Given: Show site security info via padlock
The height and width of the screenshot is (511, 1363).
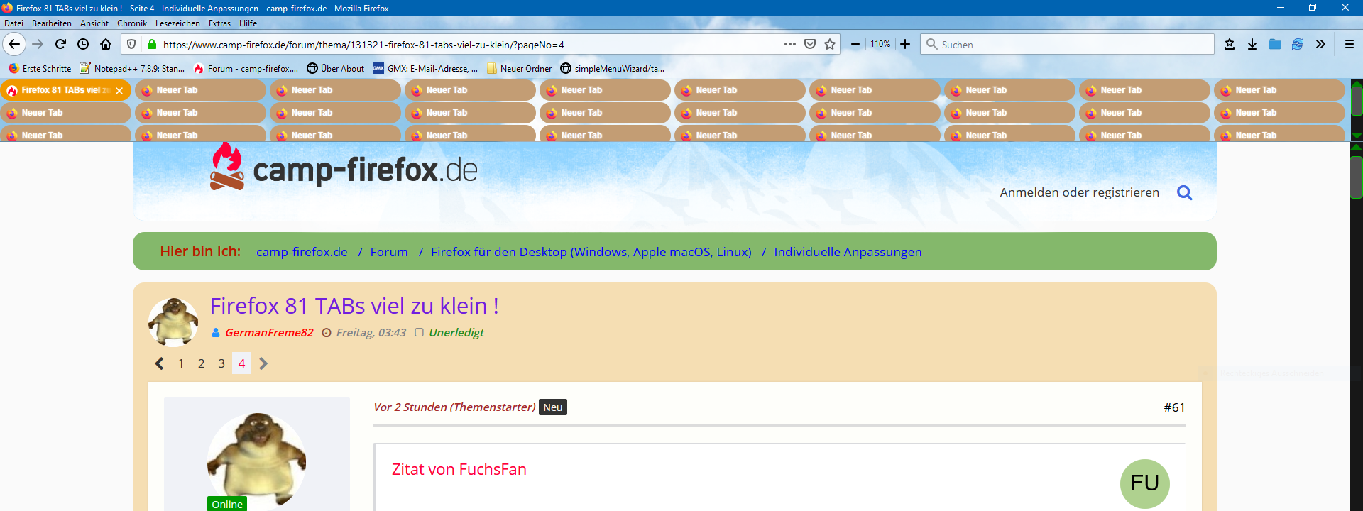Looking at the screenshot, I should pos(151,44).
